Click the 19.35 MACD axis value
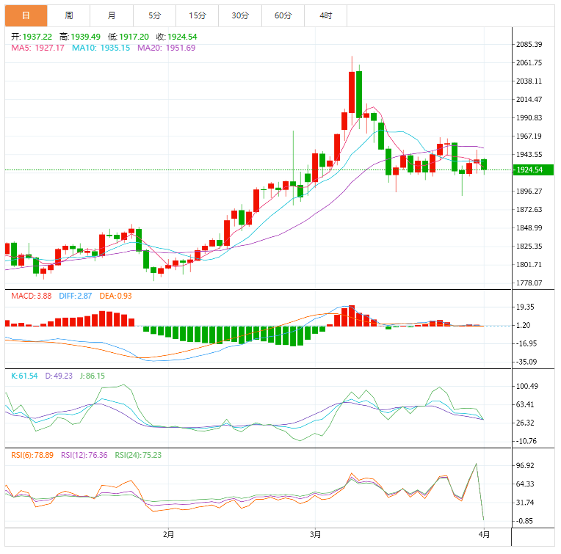Image resolution: width=561 pixels, height=554 pixels. coord(525,307)
